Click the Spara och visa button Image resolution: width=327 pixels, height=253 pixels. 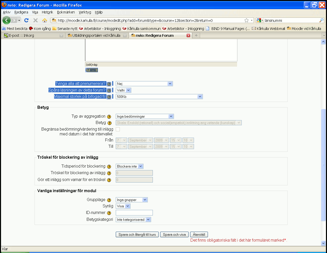coord(174,234)
